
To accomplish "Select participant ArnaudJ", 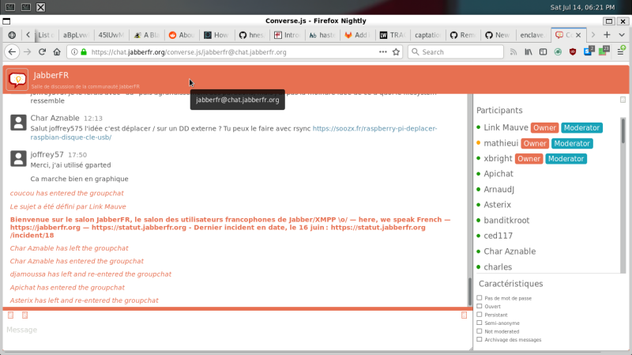I will click(499, 189).
